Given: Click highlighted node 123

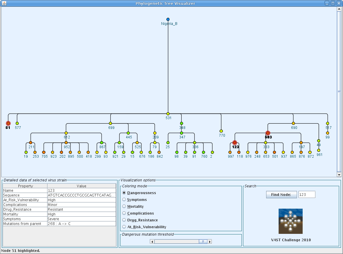Looking at the screenshot, I should 235,143.
